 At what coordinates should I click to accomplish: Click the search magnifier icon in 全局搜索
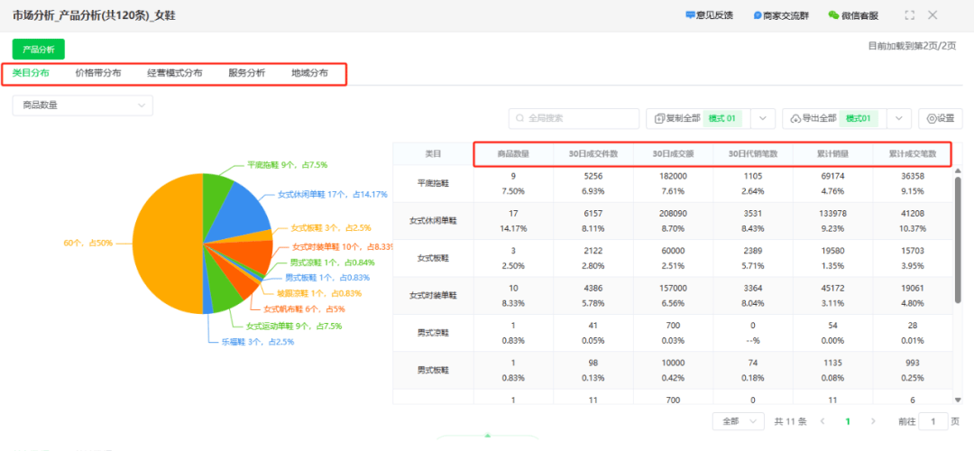[520, 119]
